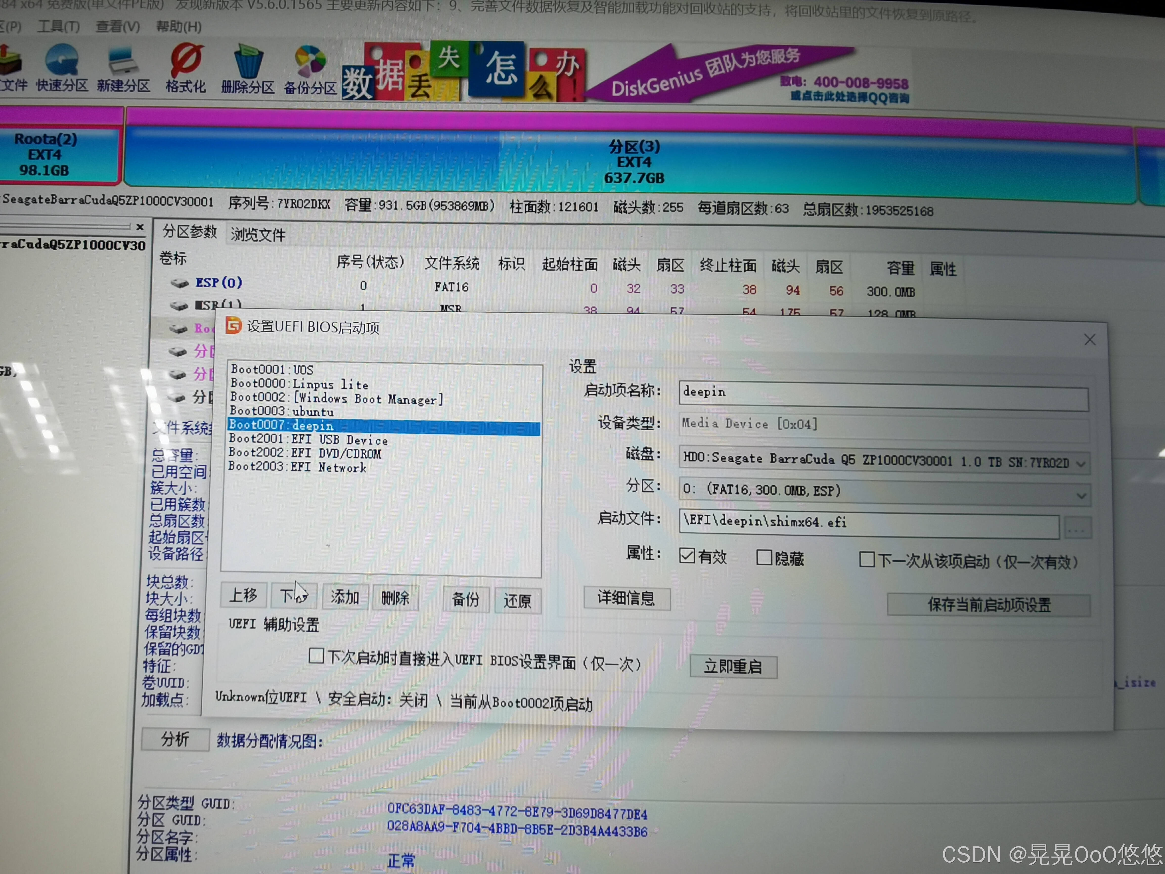Select Boot0003:ubuntu in the boot list

(282, 411)
